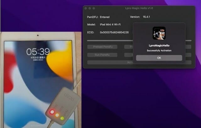This screenshot has height=128, width=201.
Task: Click the yellow LED on the dongle
Action: [57, 115]
